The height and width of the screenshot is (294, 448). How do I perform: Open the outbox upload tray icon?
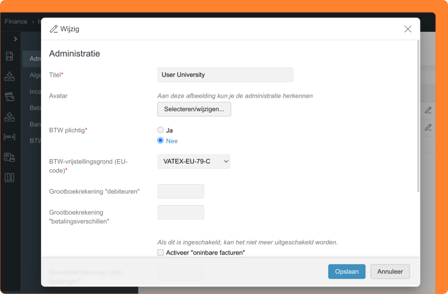[x=10, y=116]
